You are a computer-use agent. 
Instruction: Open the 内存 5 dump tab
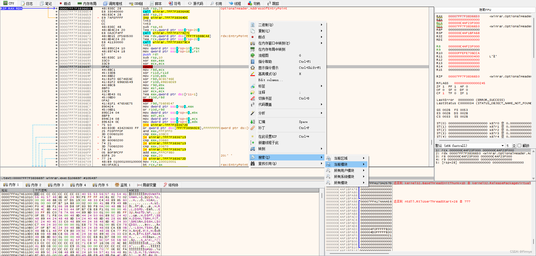tap(100, 185)
